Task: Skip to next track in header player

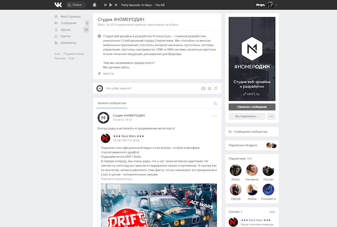Action: (x=116, y=5)
